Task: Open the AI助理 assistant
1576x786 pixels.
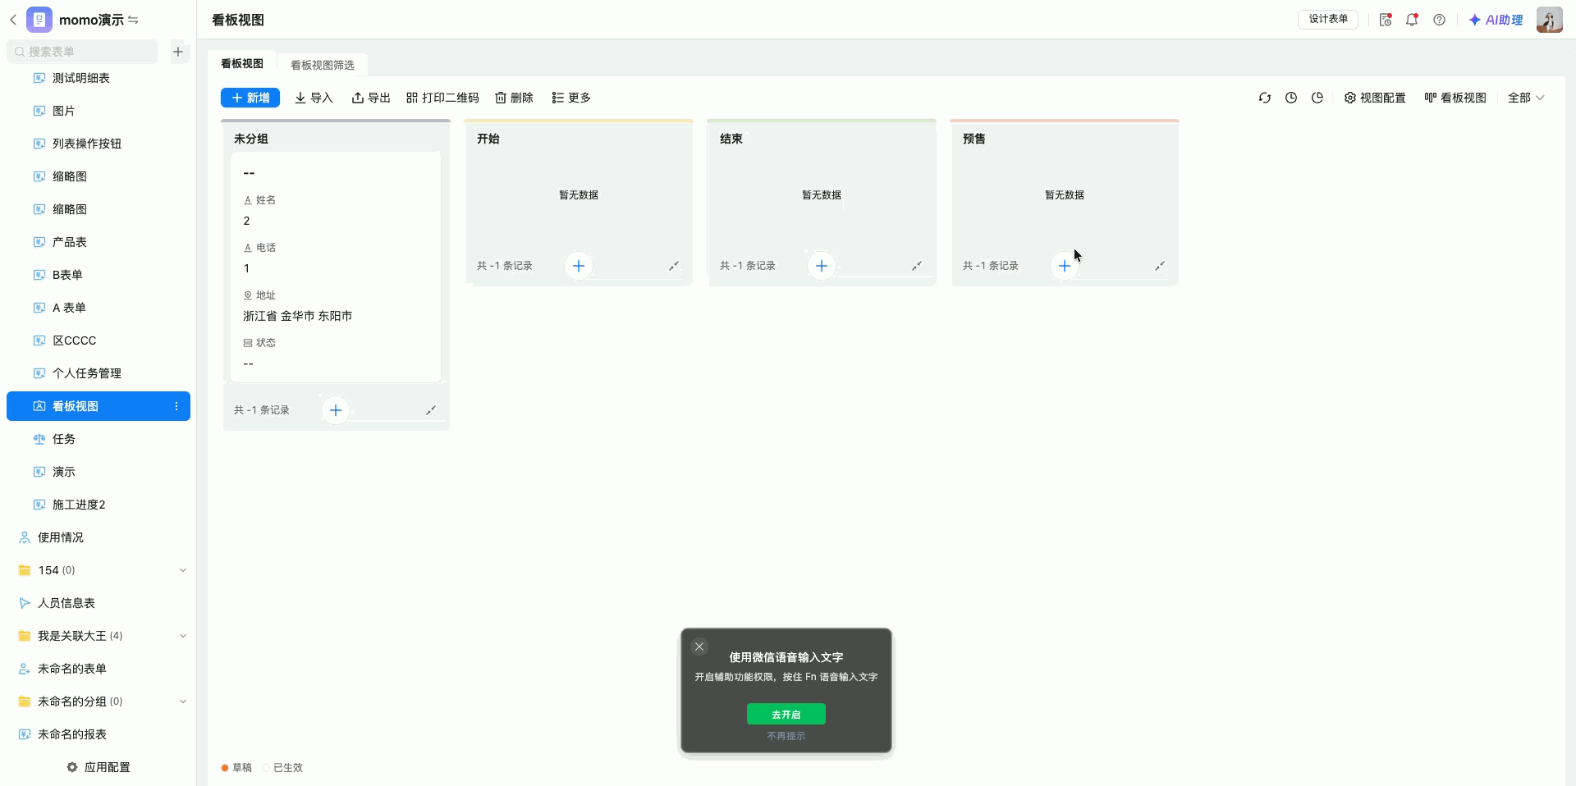Action: tap(1496, 20)
